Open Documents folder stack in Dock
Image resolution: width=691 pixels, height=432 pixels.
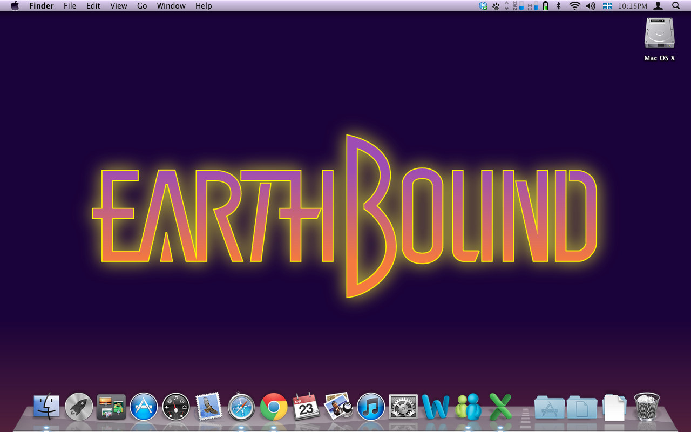coord(582,407)
